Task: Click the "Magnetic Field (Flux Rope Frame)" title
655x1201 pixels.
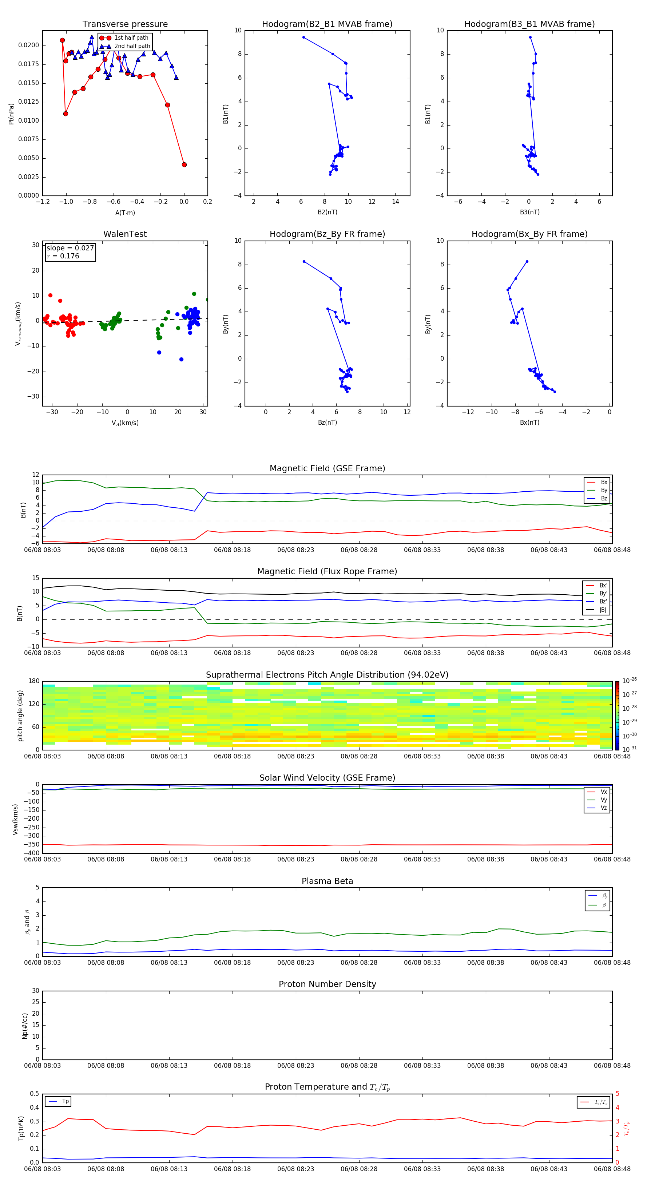Action: tap(327, 572)
